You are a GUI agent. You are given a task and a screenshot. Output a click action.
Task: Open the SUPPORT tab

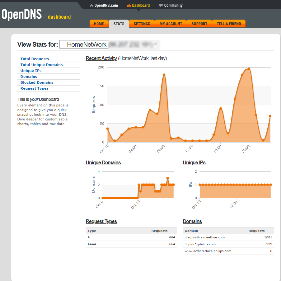click(x=199, y=24)
